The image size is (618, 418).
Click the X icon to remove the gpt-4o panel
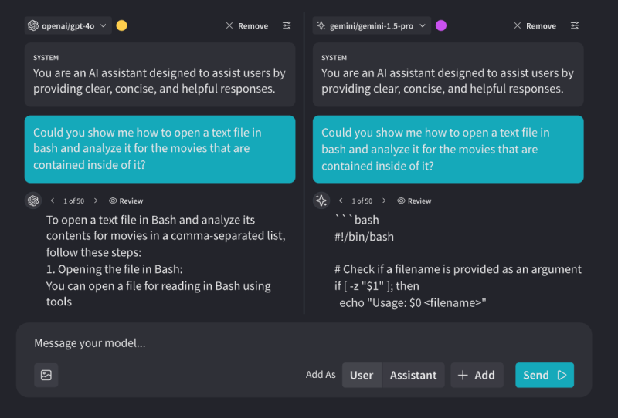tap(229, 25)
